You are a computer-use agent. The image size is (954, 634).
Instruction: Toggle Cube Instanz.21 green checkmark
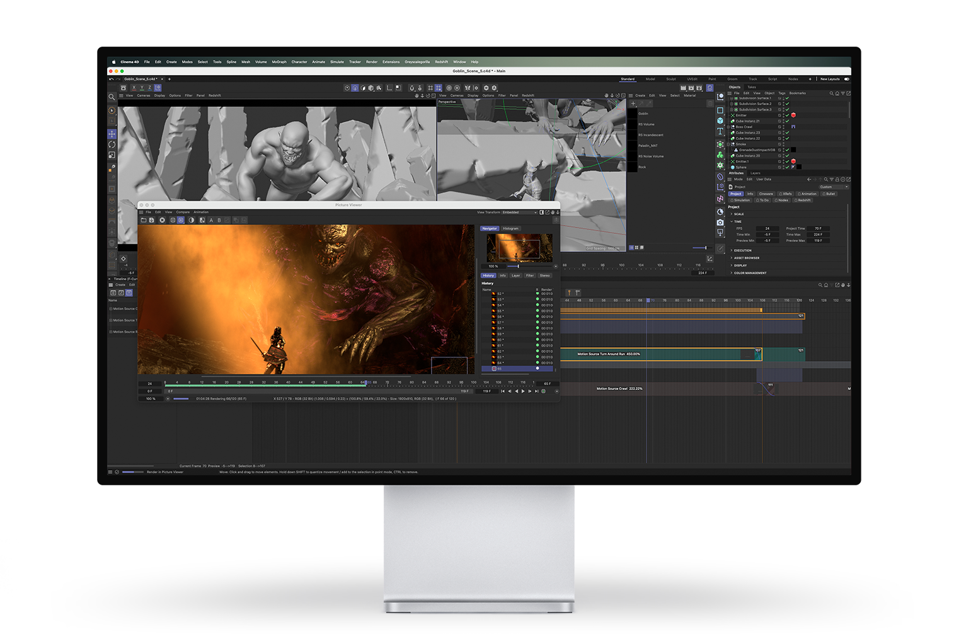pos(787,121)
